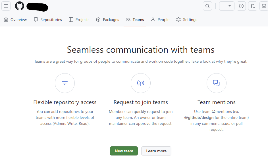Go to the Projects tab
Screen dimensions: 268x160
pyautogui.click(x=79, y=20)
